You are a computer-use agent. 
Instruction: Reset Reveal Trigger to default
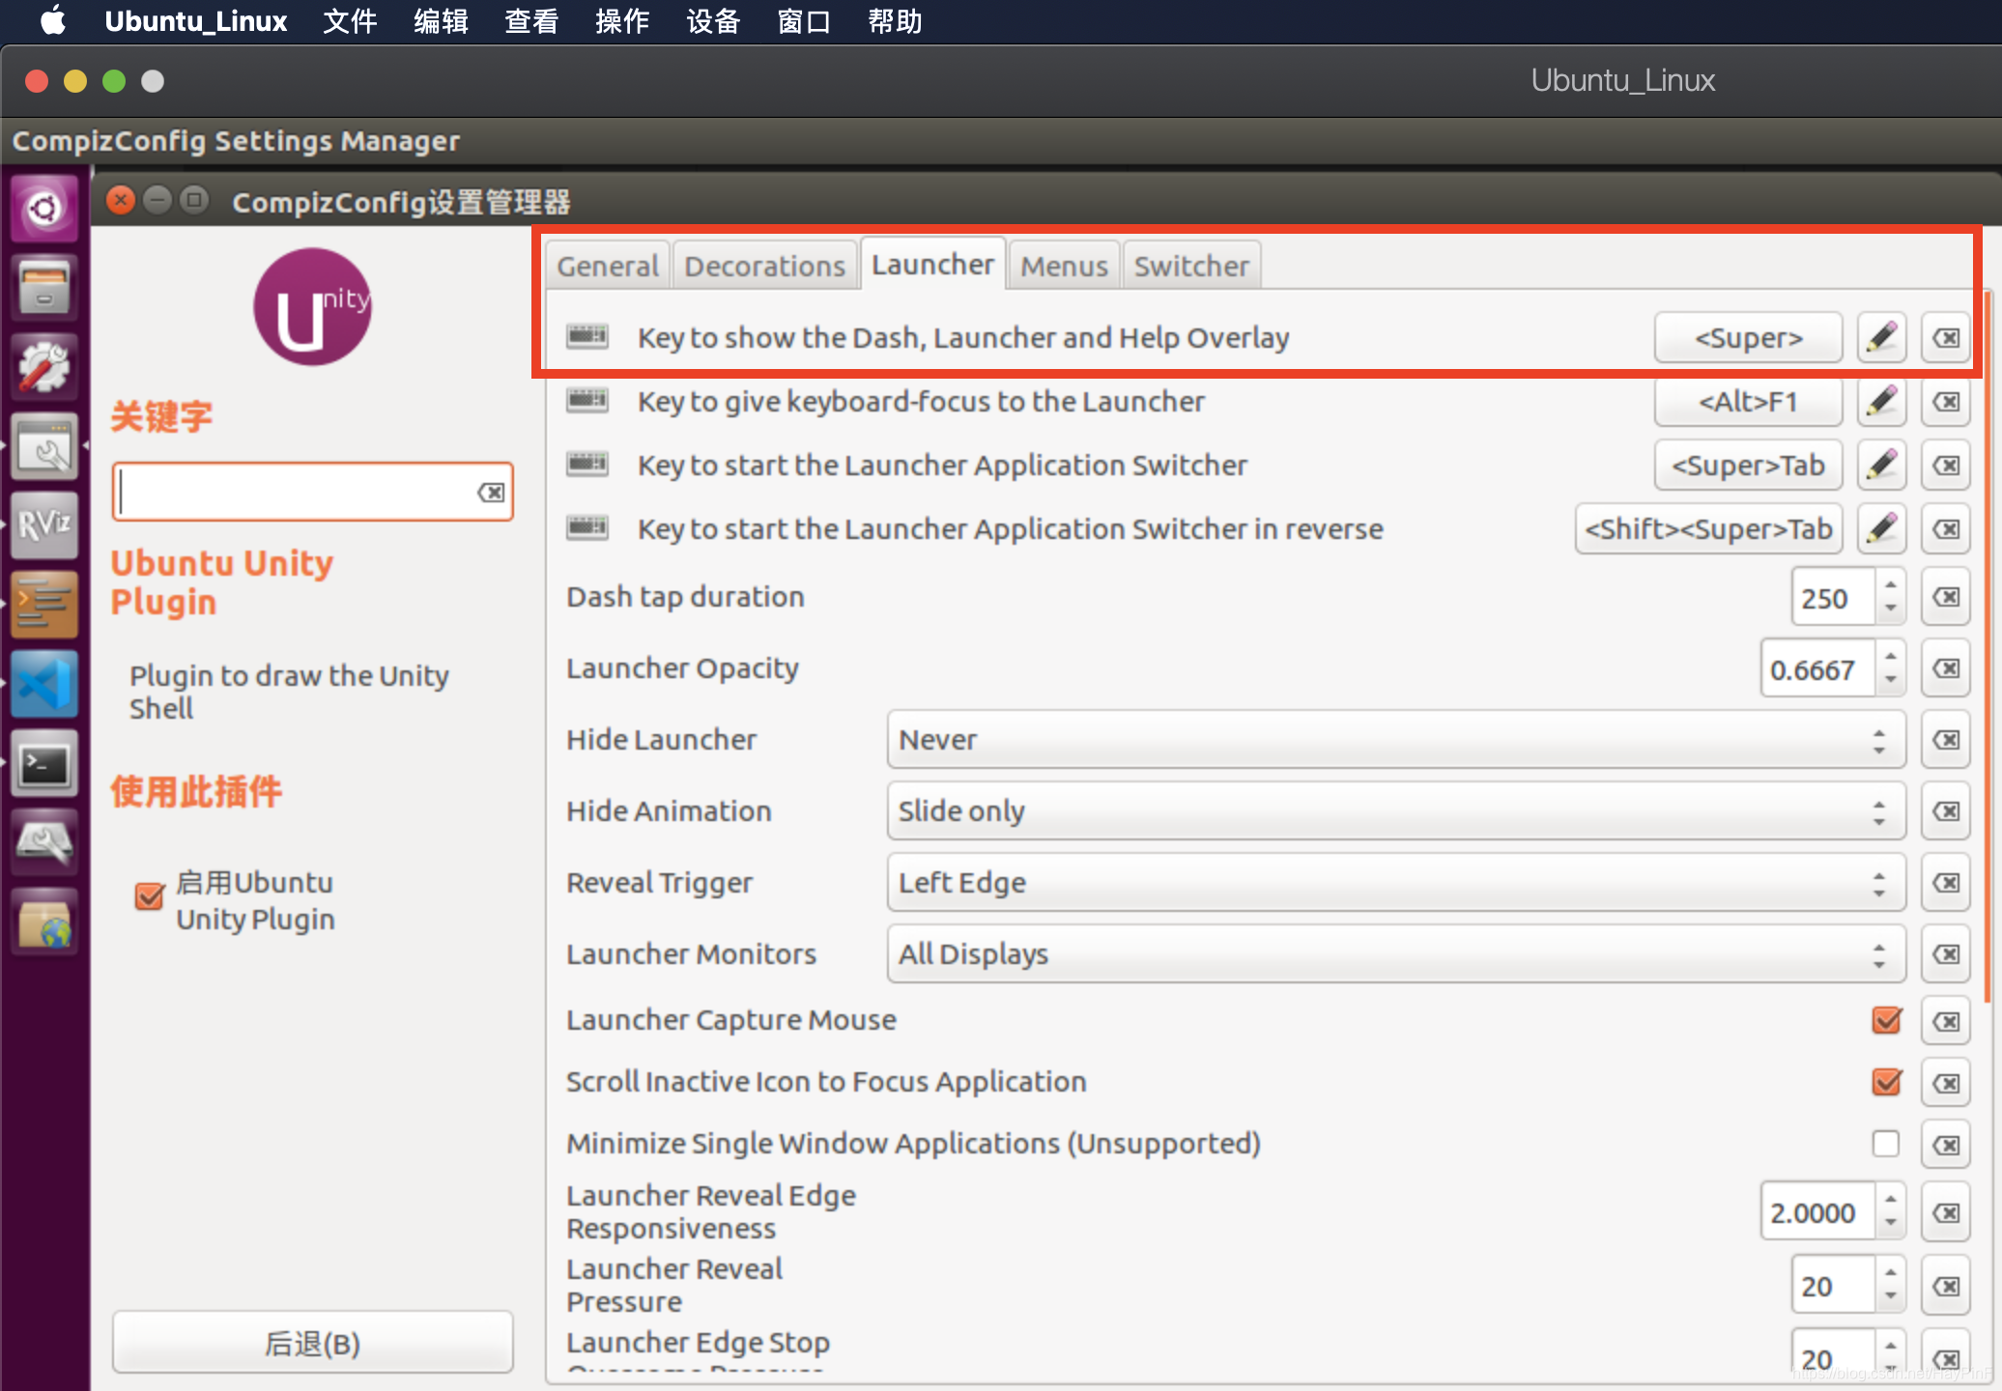pos(1946,883)
